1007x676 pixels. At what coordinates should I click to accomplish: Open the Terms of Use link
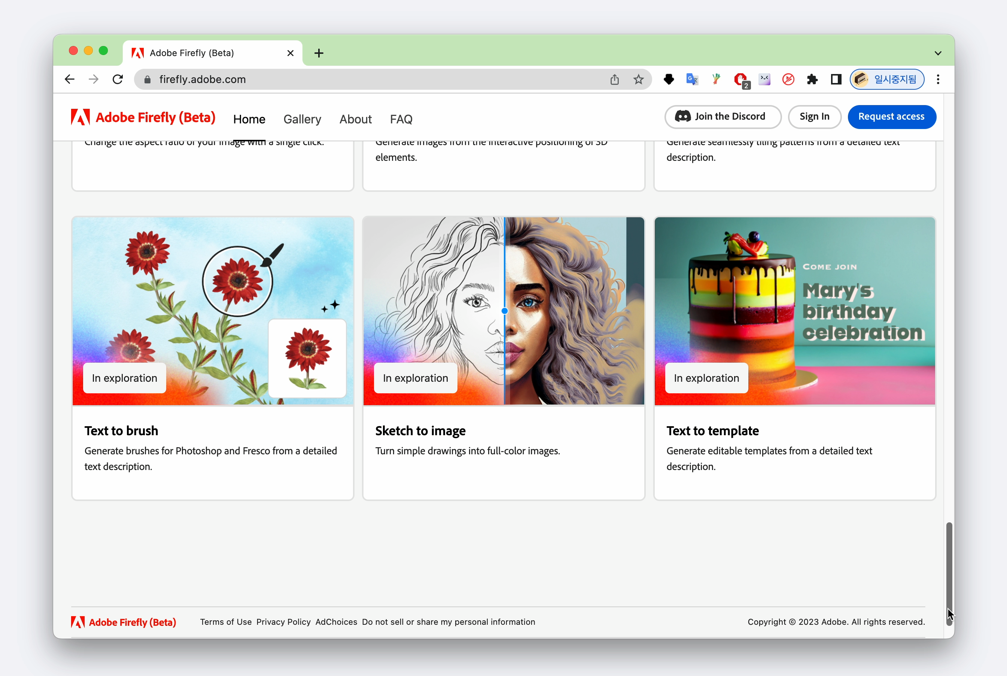226,622
